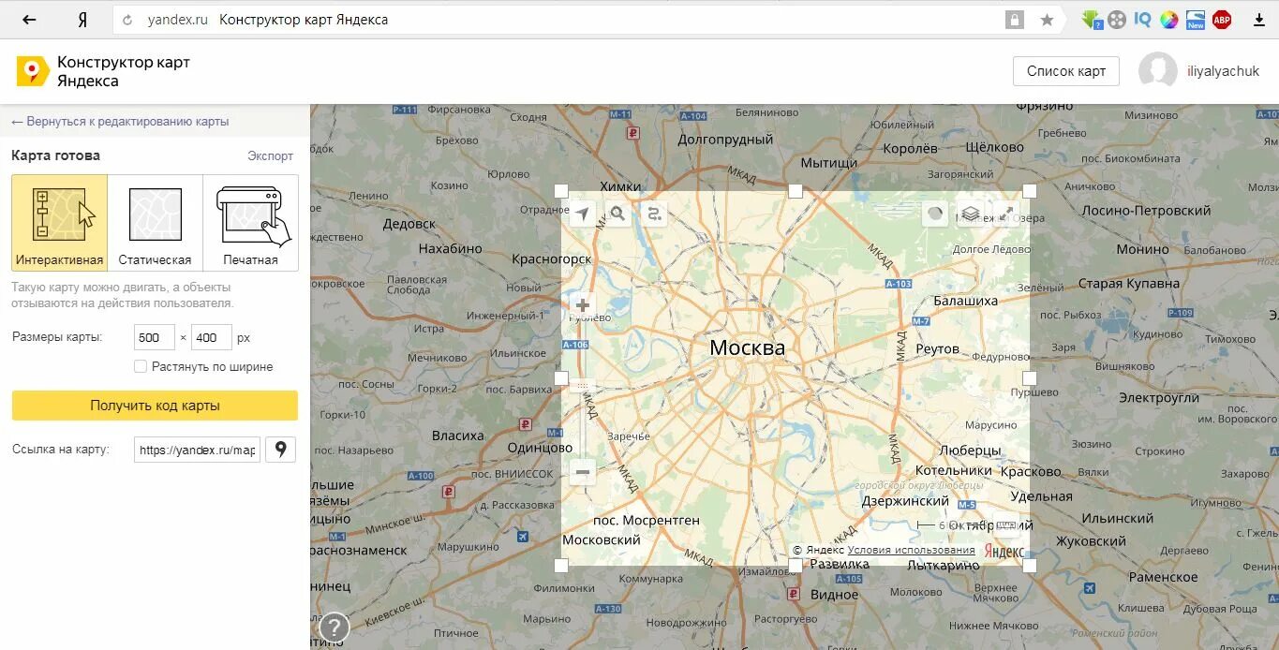The width and height of the screenshot is (1279, 650).
Task: Open the map search magnifier
Action: click(x=618, y=214)
